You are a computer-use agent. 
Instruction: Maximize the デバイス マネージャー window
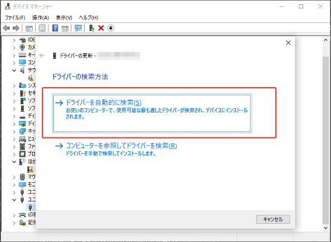(x=301, y=7)
